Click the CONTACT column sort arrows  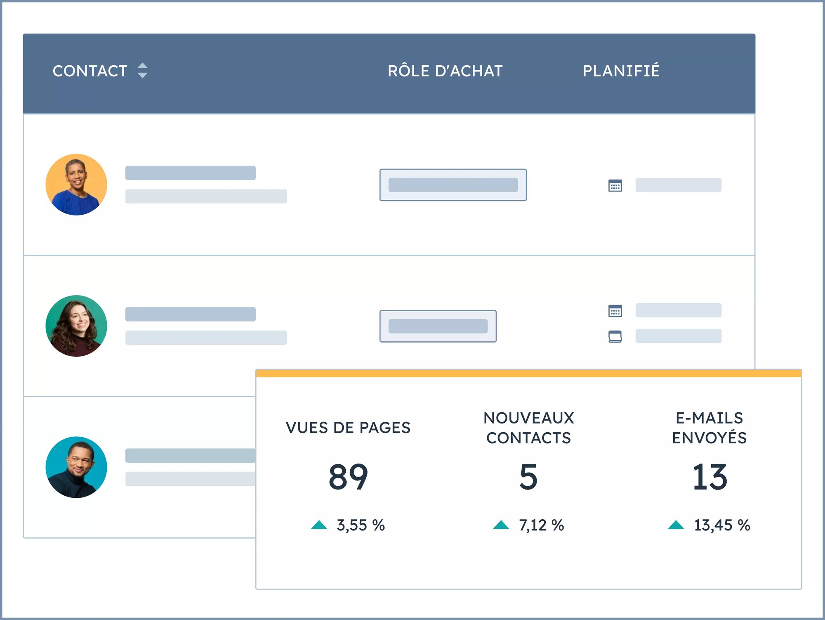pyautogui.click(x=142, y=71)
